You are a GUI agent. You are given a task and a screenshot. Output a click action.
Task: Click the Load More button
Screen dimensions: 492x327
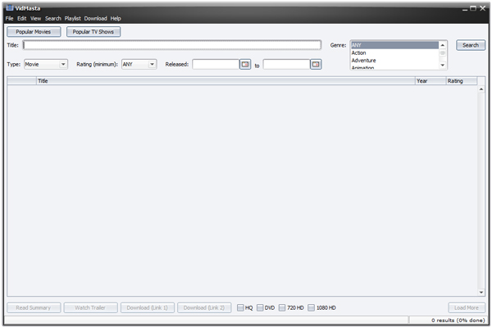click(x=467, y=307)
